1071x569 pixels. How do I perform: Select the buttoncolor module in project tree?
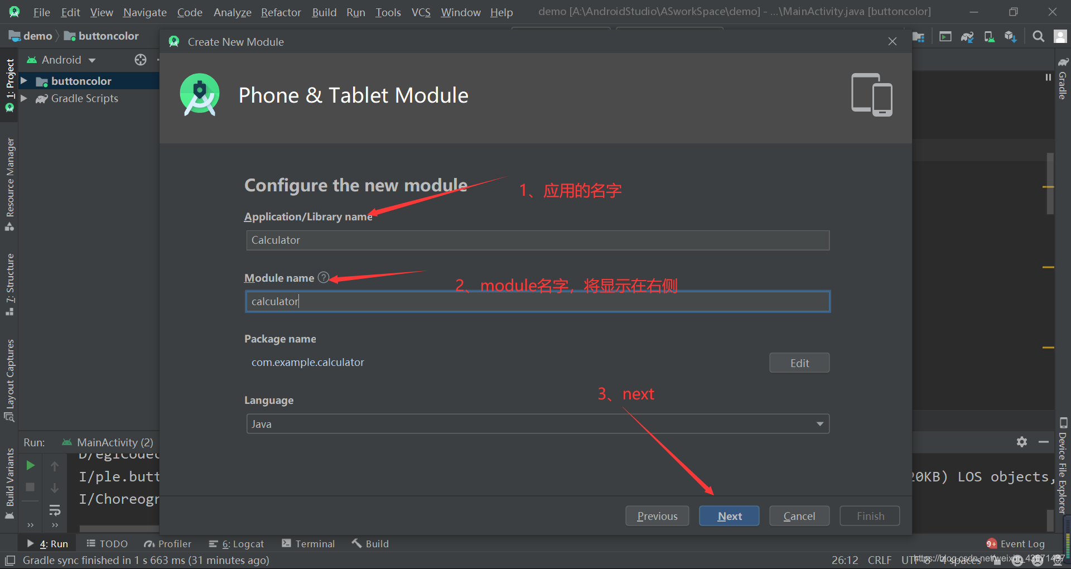[x=81, y=81]
